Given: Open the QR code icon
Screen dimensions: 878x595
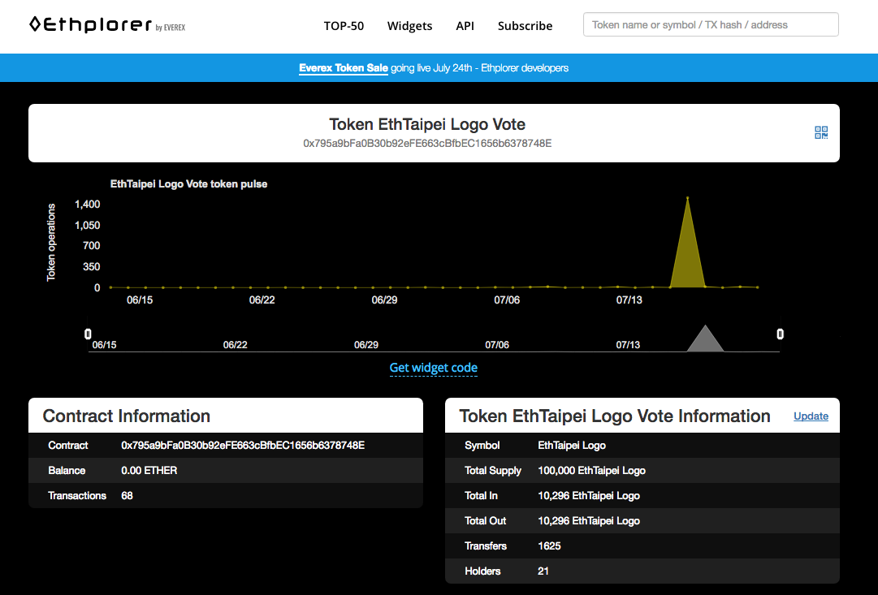Looking at the screenshot, I should pyautogui.click(x=821, y=132).
